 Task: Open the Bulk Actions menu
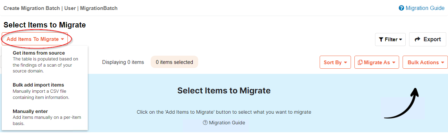click(x=425, y=62)
